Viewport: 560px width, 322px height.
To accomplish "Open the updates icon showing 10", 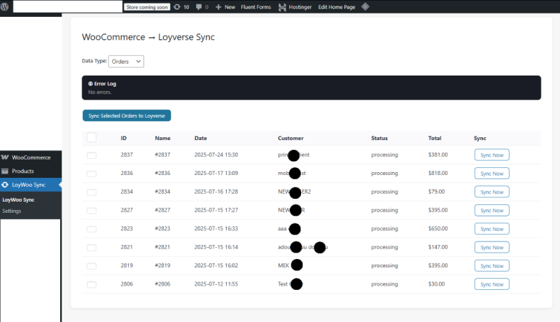I will pyautogui.click(x=176, y=6).
